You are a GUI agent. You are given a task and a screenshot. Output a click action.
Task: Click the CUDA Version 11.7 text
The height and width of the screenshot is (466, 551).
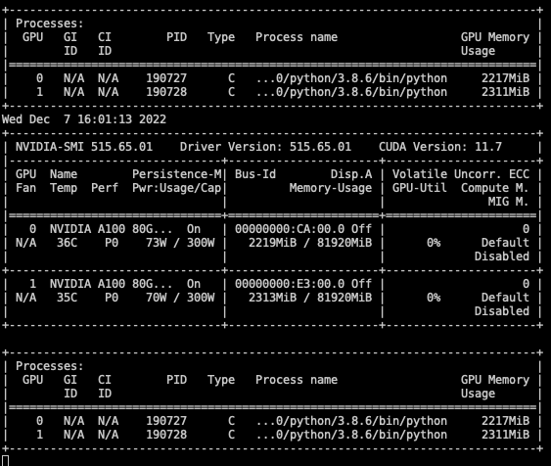point(440,147)
